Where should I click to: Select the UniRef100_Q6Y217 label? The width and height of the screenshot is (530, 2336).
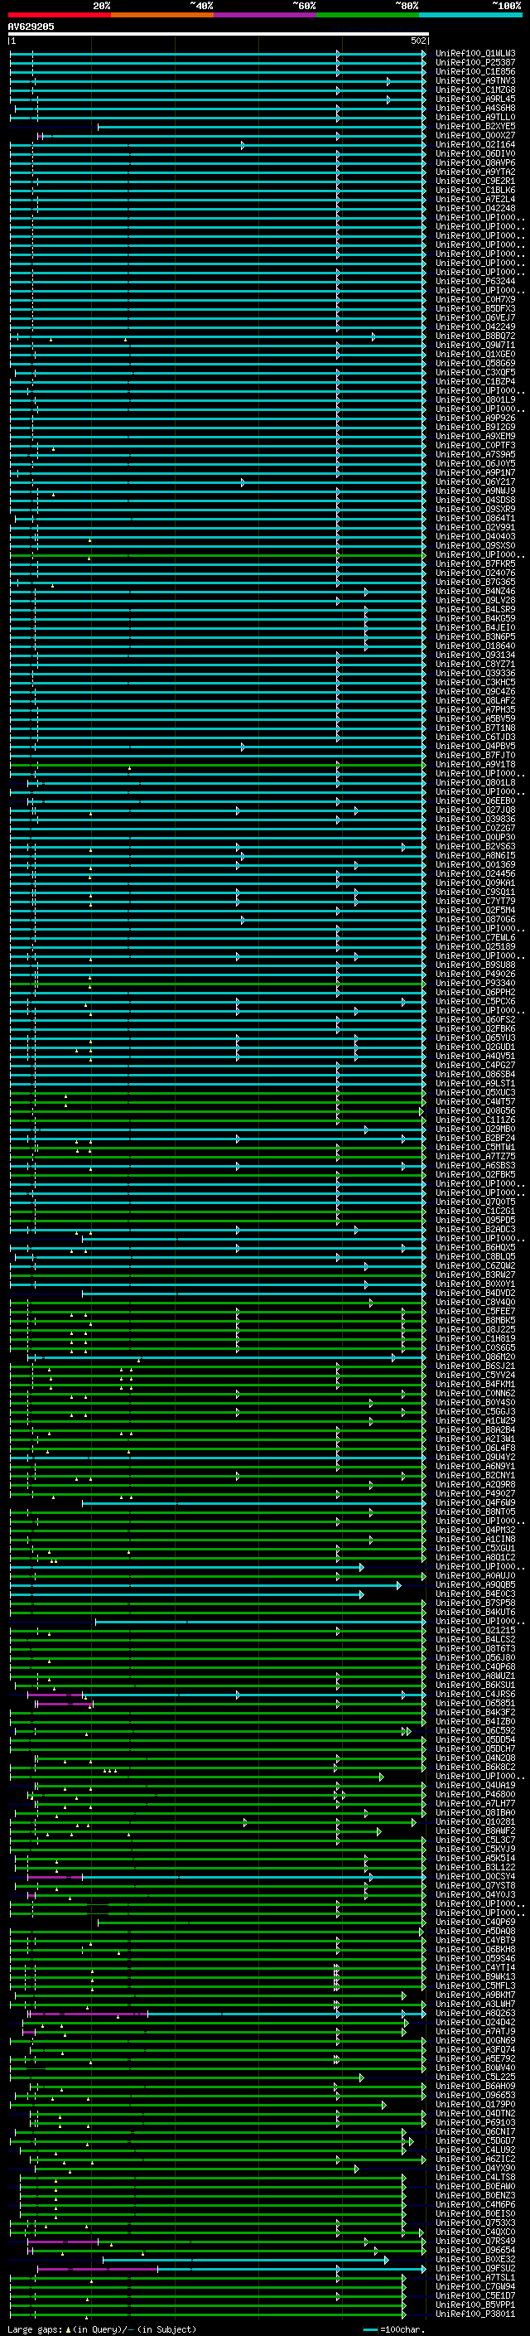pos(475,481)
